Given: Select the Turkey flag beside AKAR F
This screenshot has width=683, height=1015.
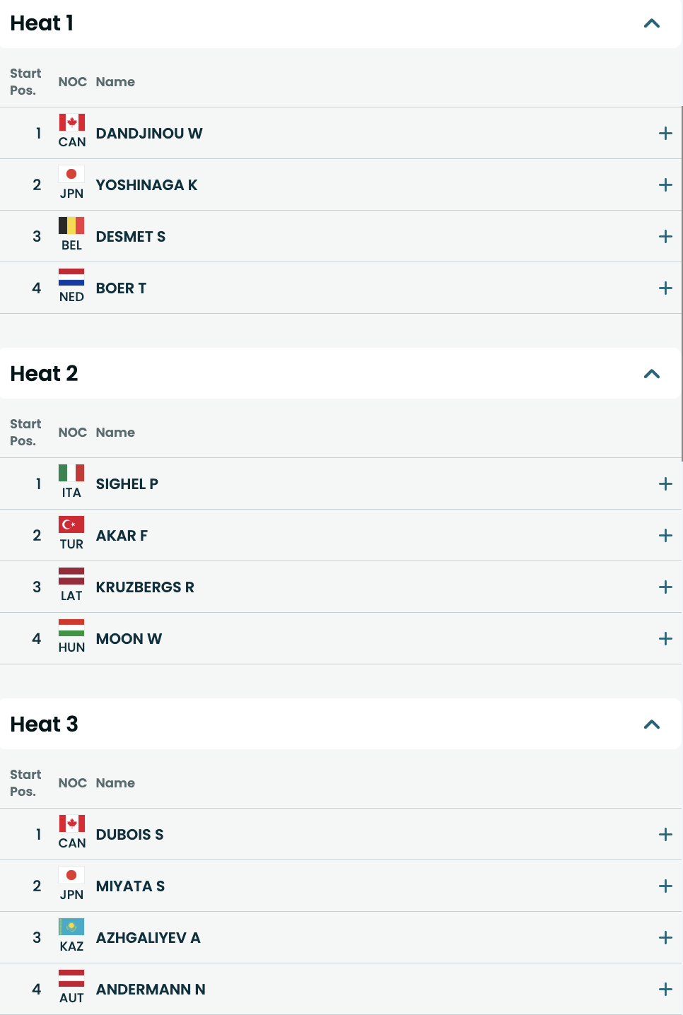Looking at the screenshot, I should (71, 524).
